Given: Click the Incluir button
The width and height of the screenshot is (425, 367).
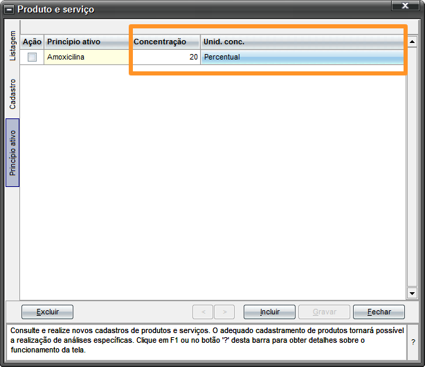Looking at the screenshot, I should pyautogui.click(x=269, y=312).
